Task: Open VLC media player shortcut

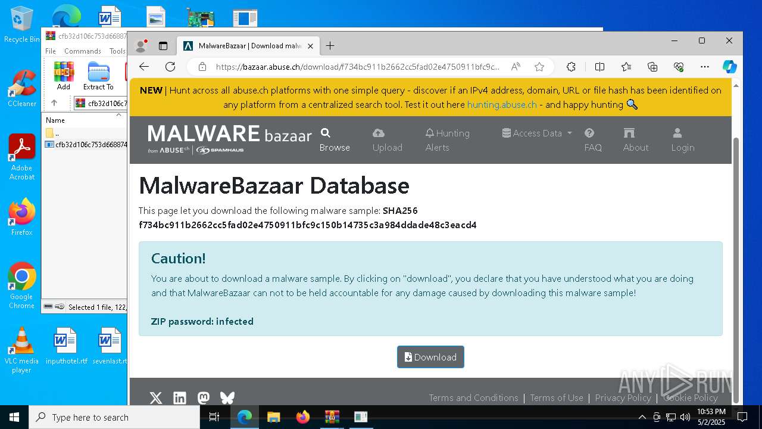Action: pos(21,350)
